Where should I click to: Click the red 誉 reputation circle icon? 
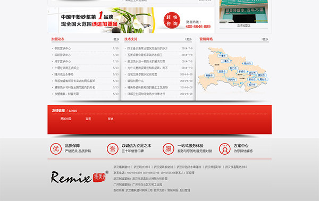click(113, 149)
